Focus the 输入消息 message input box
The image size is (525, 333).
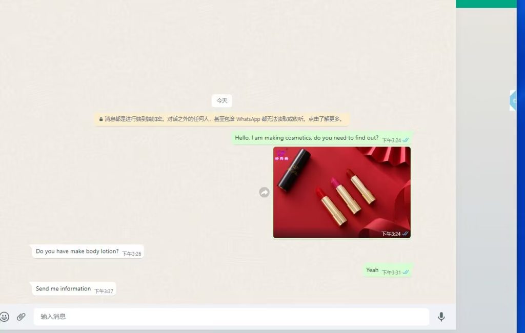click(231, 317)
